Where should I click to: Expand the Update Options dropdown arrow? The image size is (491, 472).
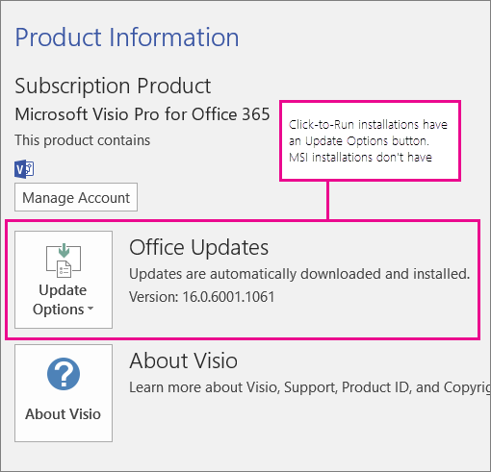coord(90,309)
